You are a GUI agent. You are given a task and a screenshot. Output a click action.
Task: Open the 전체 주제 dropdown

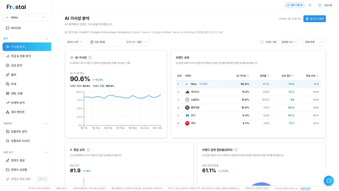314,42
